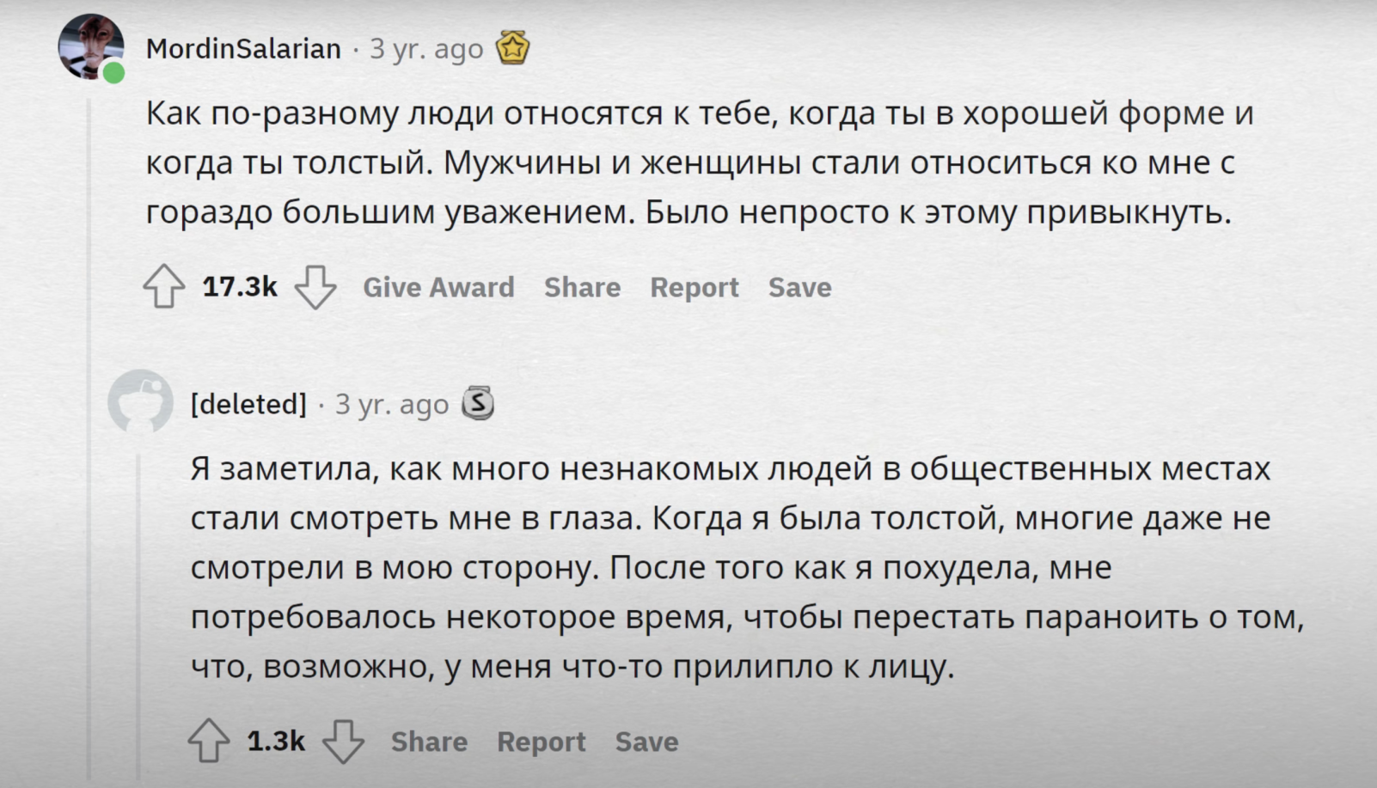
Task: Open the top comment's 3 yr. ago timestamp
Action: pos(426,49)
